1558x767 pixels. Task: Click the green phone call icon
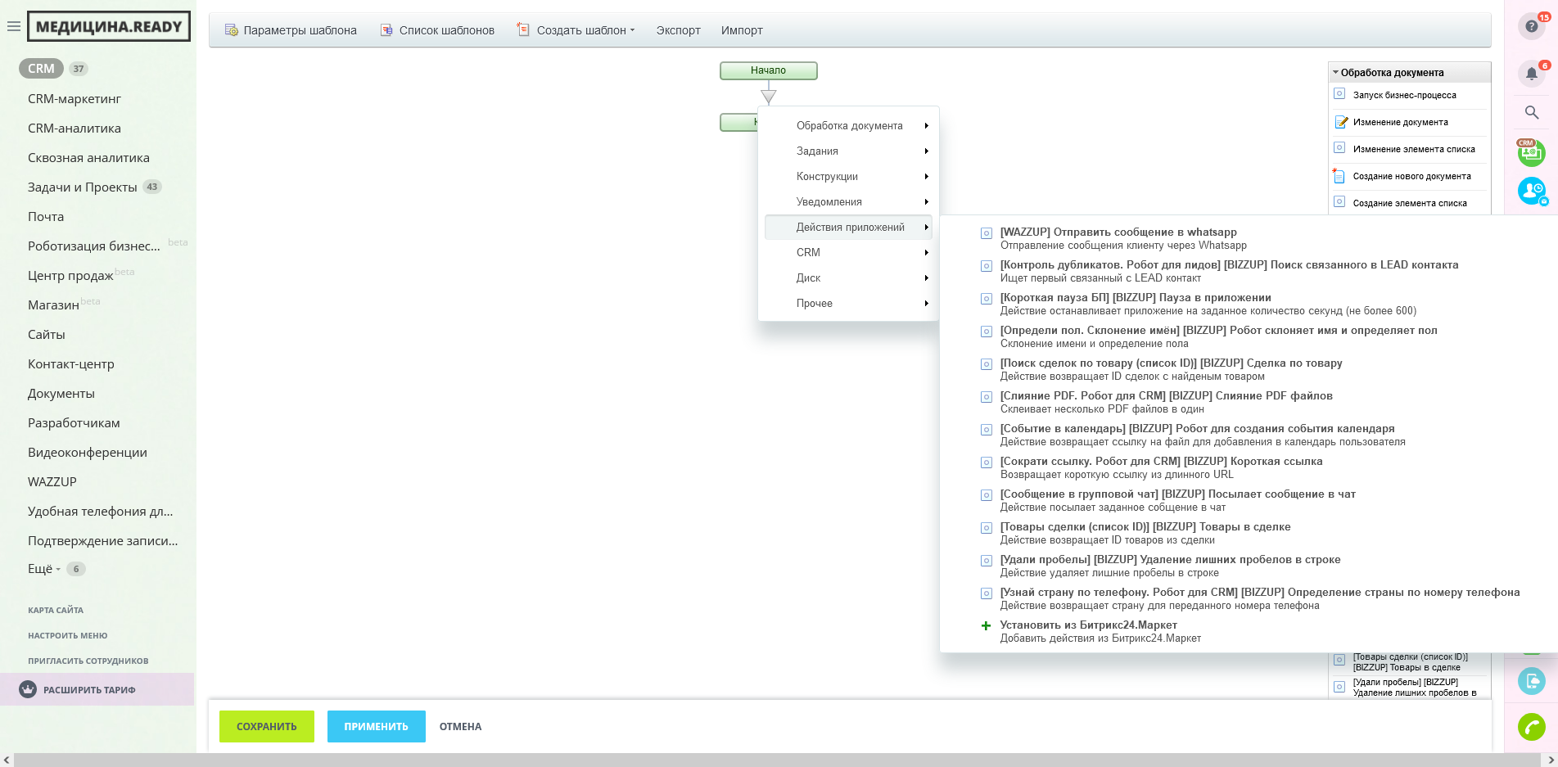1532,727
